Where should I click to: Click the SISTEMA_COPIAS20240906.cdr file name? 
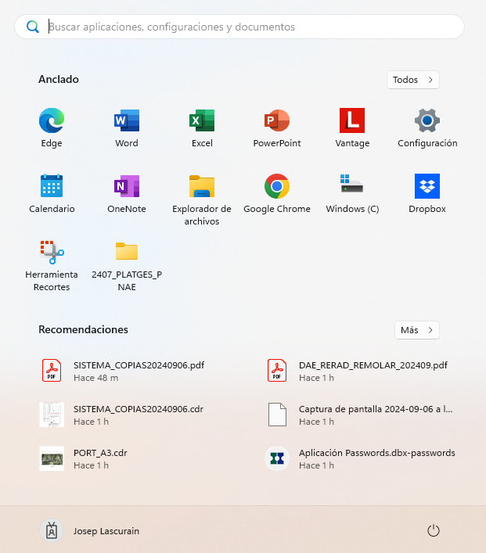[x=139, y=409]
